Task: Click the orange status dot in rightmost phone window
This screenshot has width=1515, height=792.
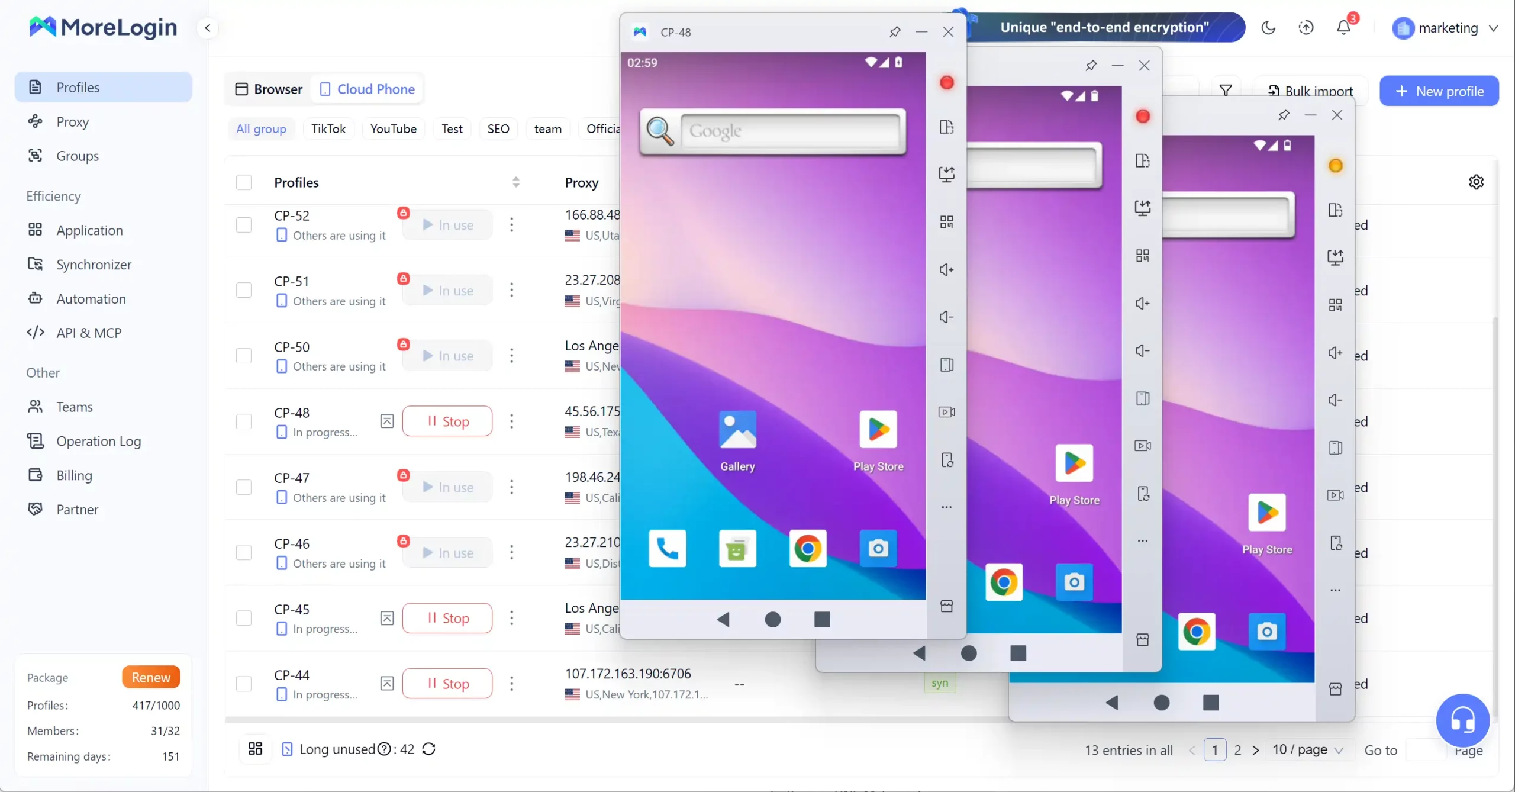Action: (1336, 166)
